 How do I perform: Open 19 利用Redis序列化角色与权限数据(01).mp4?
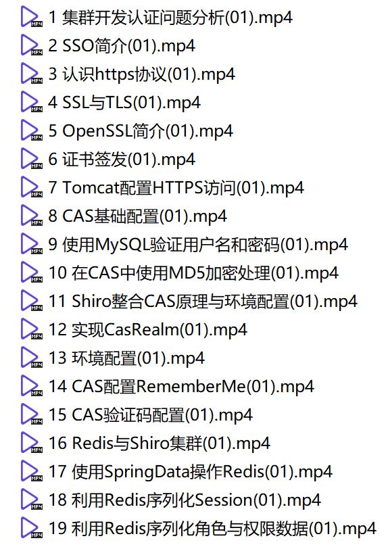pos(212,528)
